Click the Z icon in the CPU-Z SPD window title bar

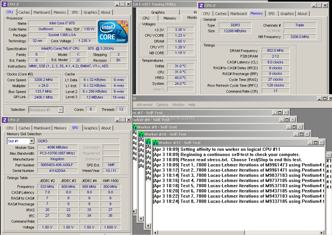[5, 120]
